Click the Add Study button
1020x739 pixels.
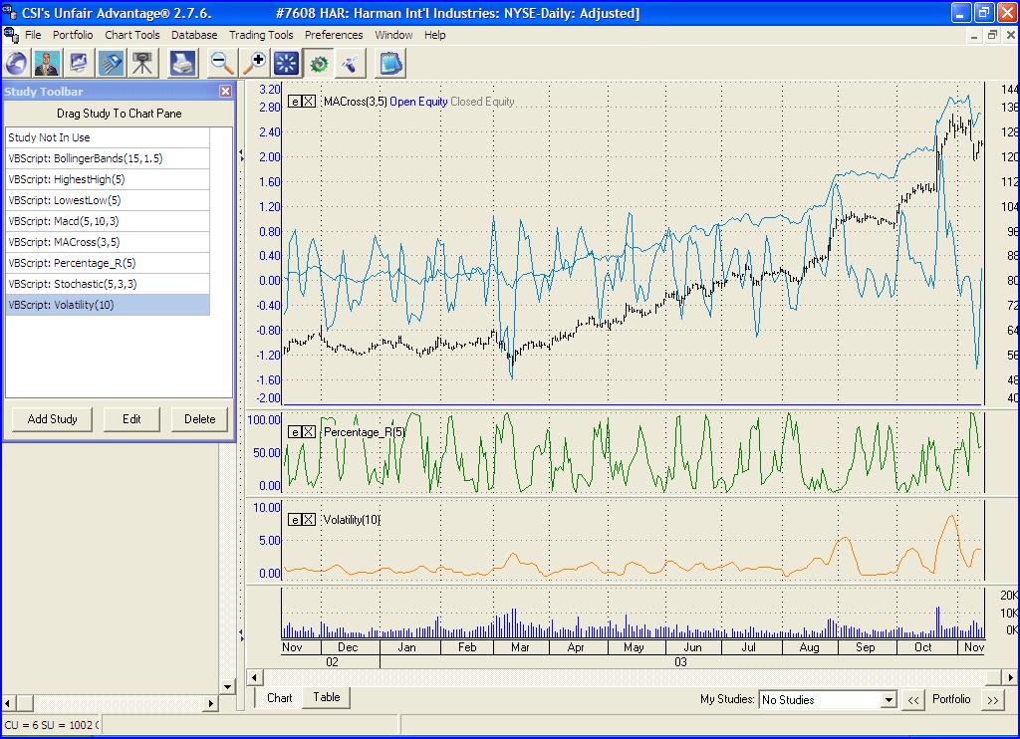pyautogui.click(x=52, y=419)
